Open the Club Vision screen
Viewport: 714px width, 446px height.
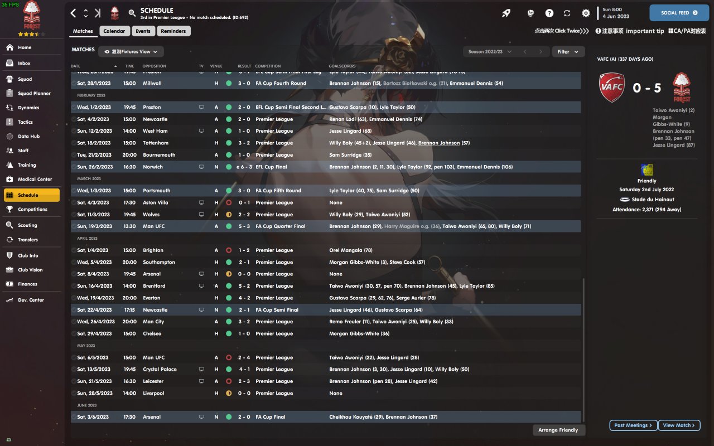click(31, 270)
